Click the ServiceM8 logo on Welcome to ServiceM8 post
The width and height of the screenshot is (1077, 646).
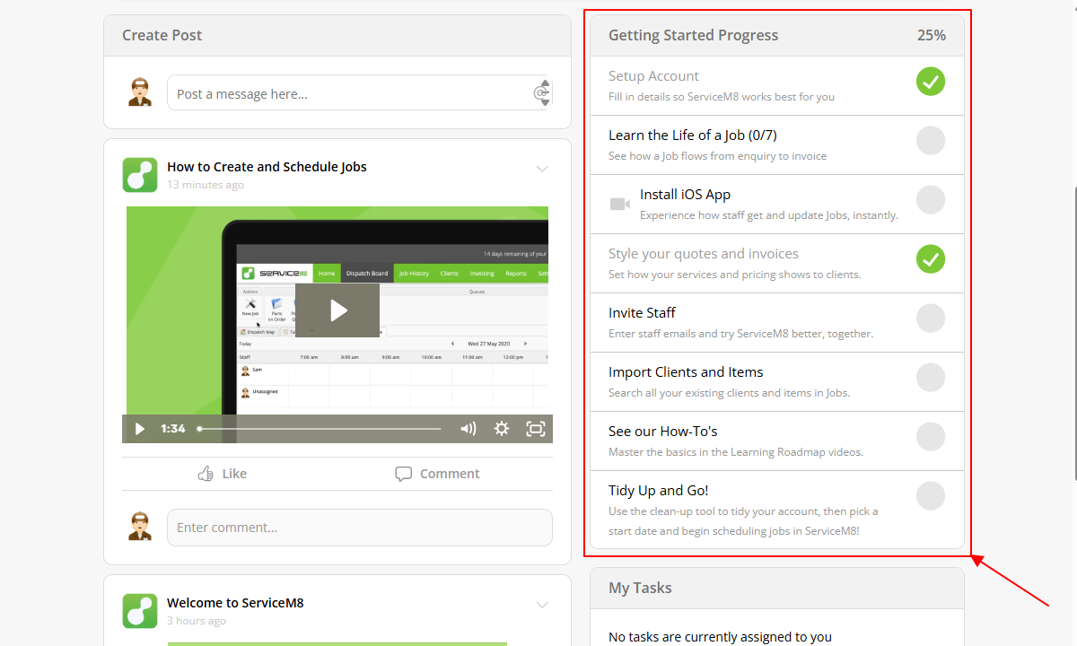(140, 611)
